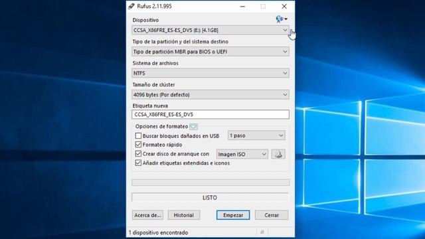Click the Acerca de... button
The height and width of the screenshot is (239, 425).
[x=147, y=215]
